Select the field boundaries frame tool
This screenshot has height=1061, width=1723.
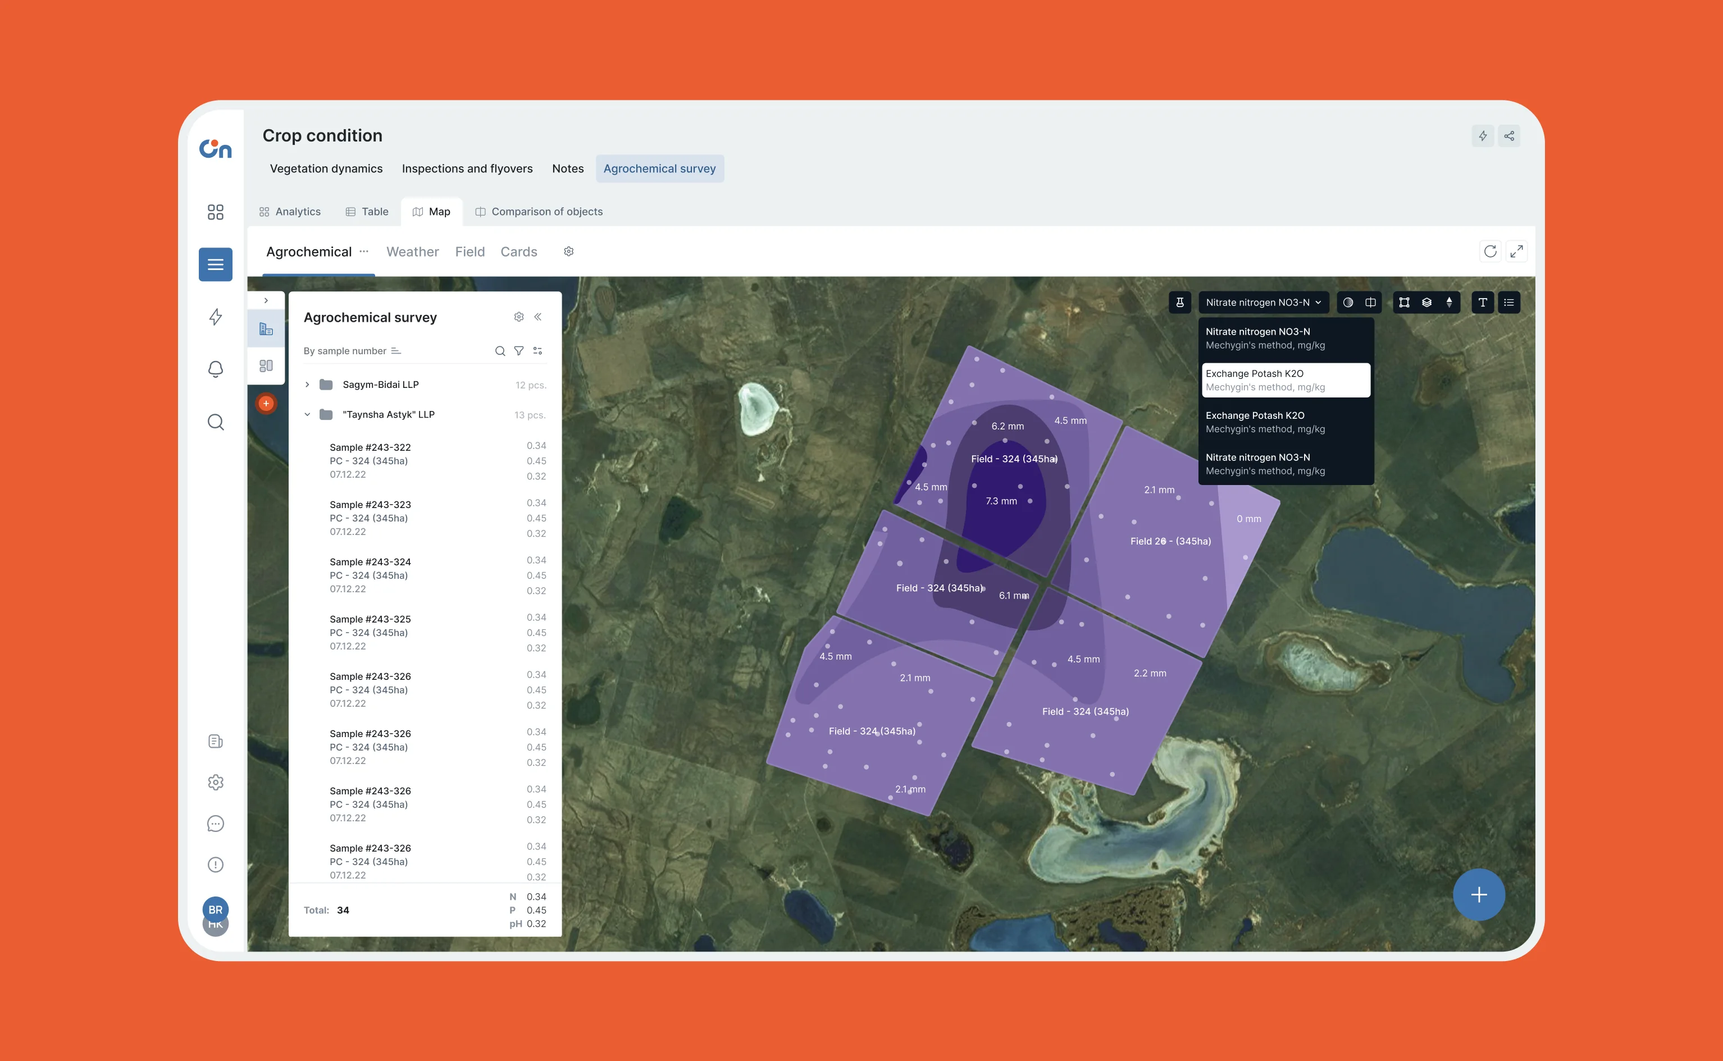[x=1403, y=303]
